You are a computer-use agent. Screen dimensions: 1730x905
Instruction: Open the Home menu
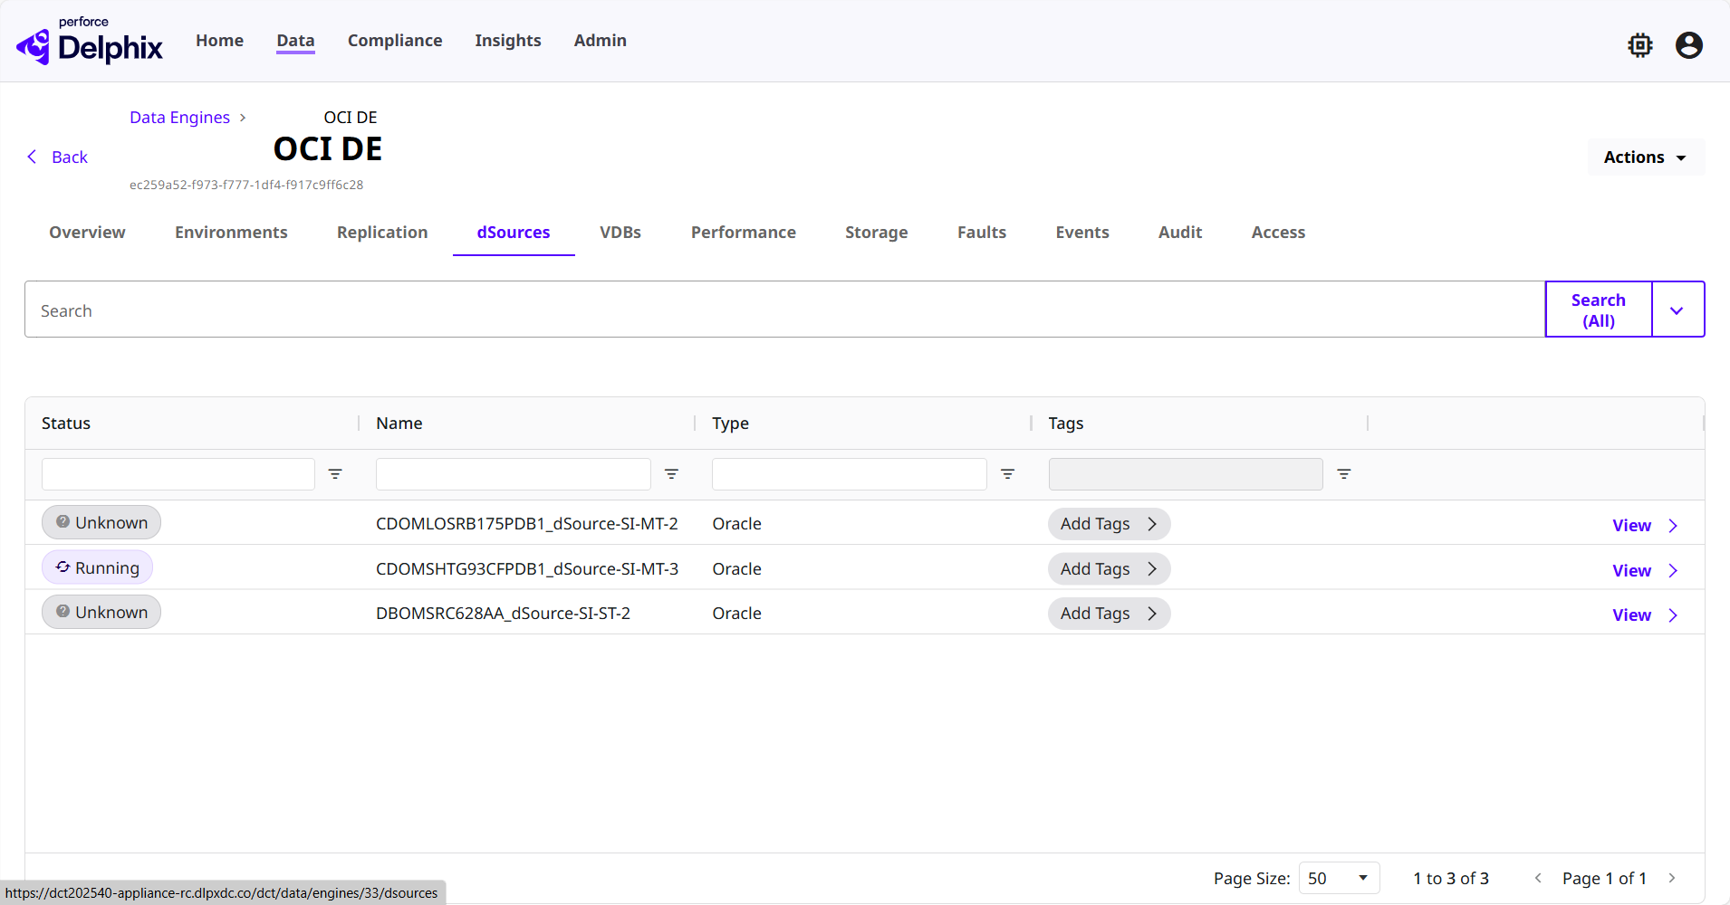(x=219, y=41)
